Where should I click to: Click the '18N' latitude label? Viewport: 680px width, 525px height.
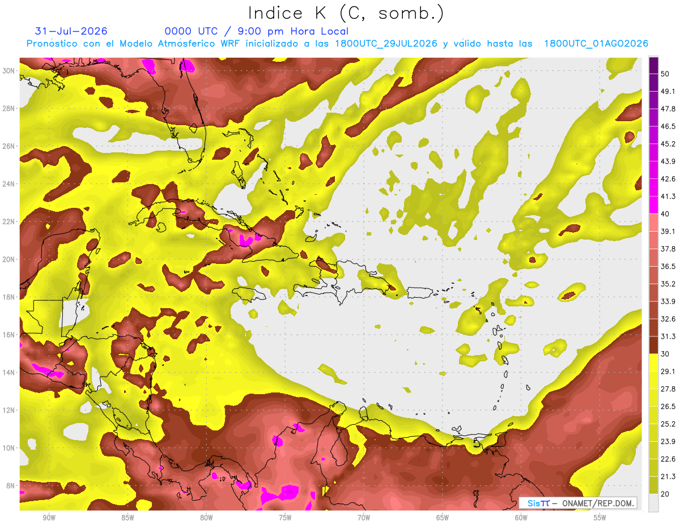coord(9,297)
